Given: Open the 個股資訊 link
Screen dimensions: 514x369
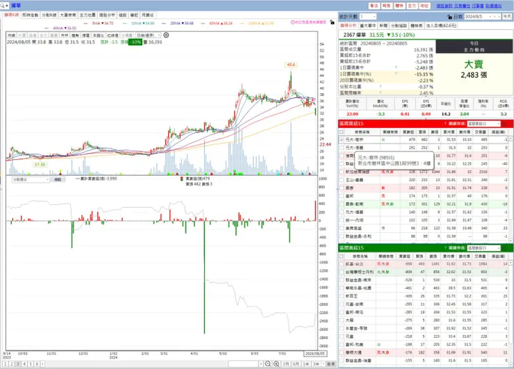Looking at the screenshot, I should tap(445, 6).
